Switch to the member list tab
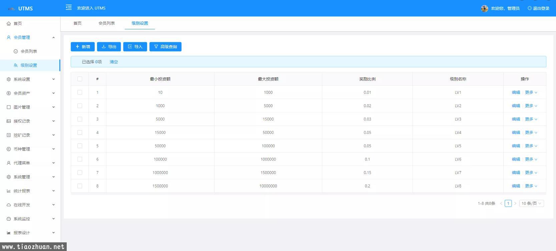 (106, 23)
